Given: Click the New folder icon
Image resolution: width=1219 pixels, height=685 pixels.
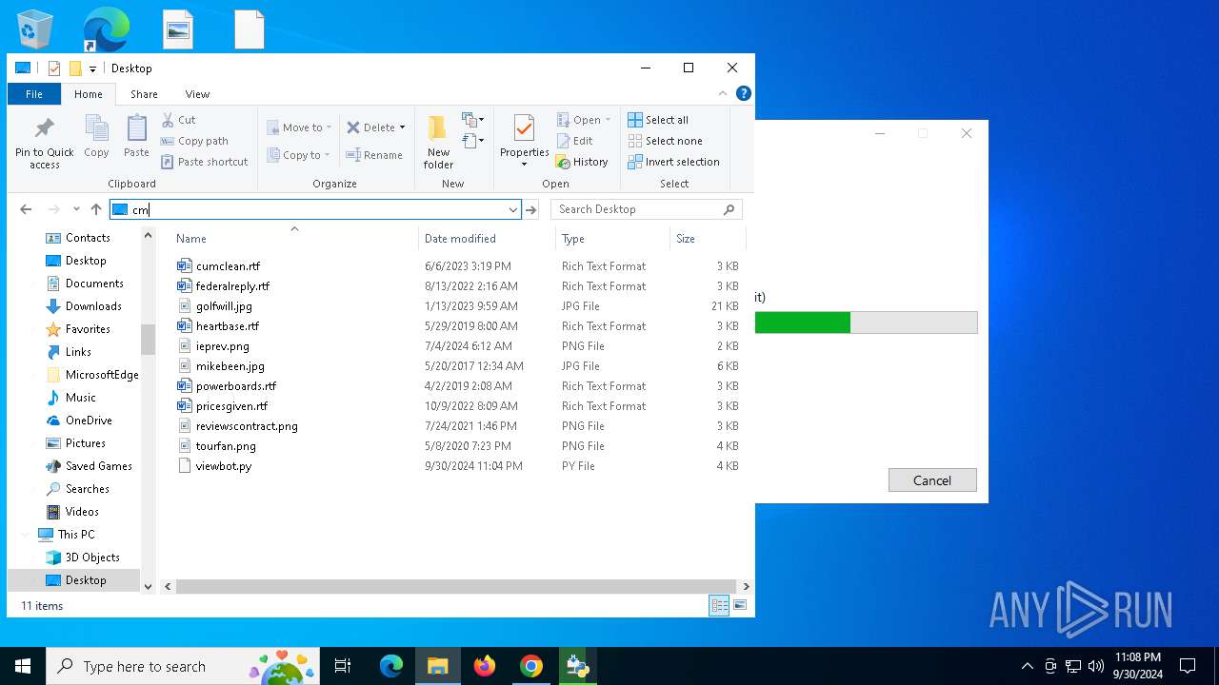Looking at the screenshot, I should coord(438,128).
